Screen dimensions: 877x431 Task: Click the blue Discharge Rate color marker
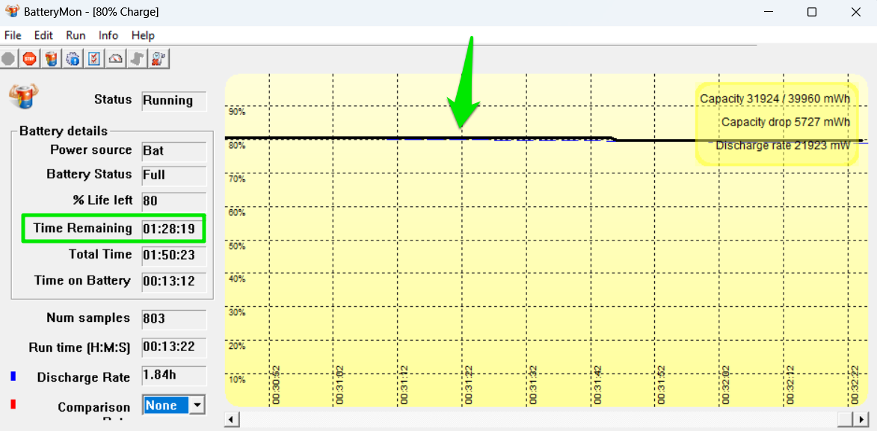(13, 377)
